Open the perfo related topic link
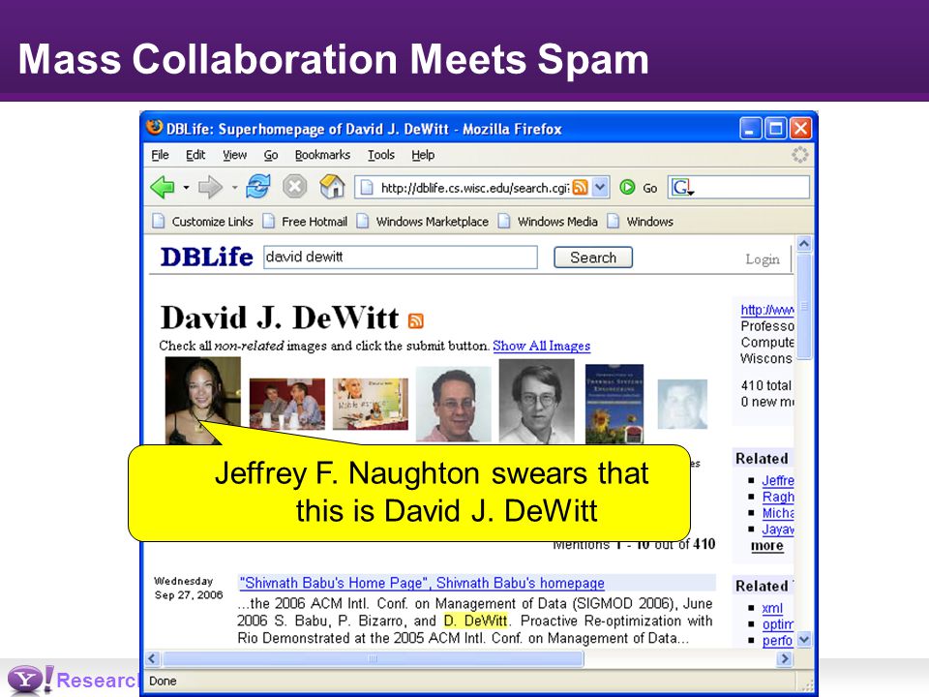929x697 pixels. [x=777, y=640]
